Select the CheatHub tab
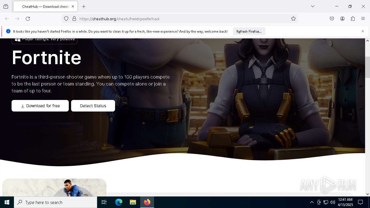 (x=45, y=6)
